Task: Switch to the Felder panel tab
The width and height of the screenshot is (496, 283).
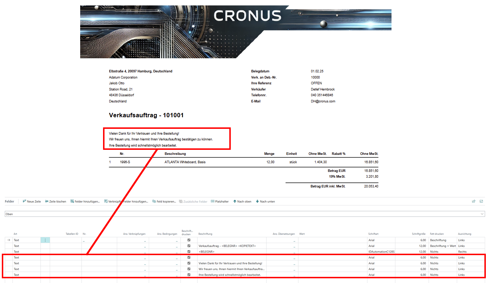Action: pyautogui.click(x=9, y=201)
